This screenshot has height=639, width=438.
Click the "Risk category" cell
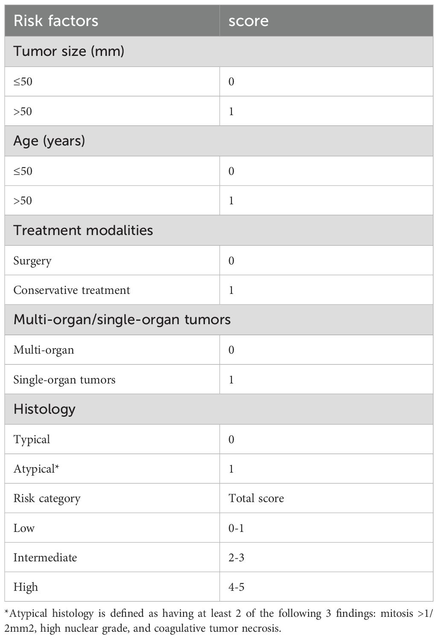47,498
